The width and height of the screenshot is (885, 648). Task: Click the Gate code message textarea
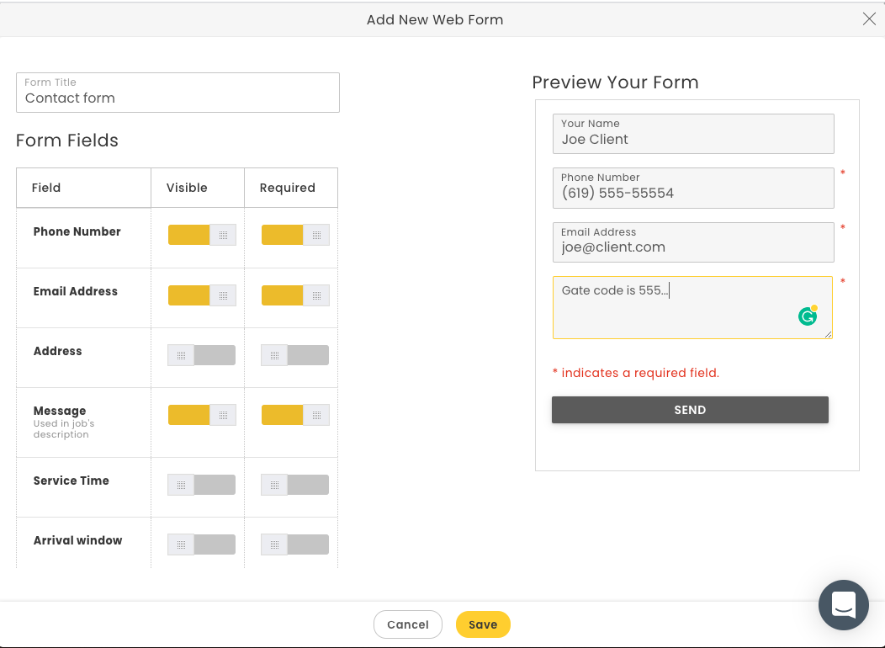coord(673,308)
